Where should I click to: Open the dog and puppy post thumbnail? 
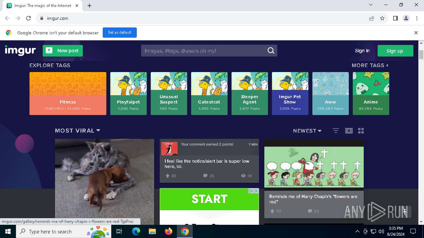click(105, 182)
